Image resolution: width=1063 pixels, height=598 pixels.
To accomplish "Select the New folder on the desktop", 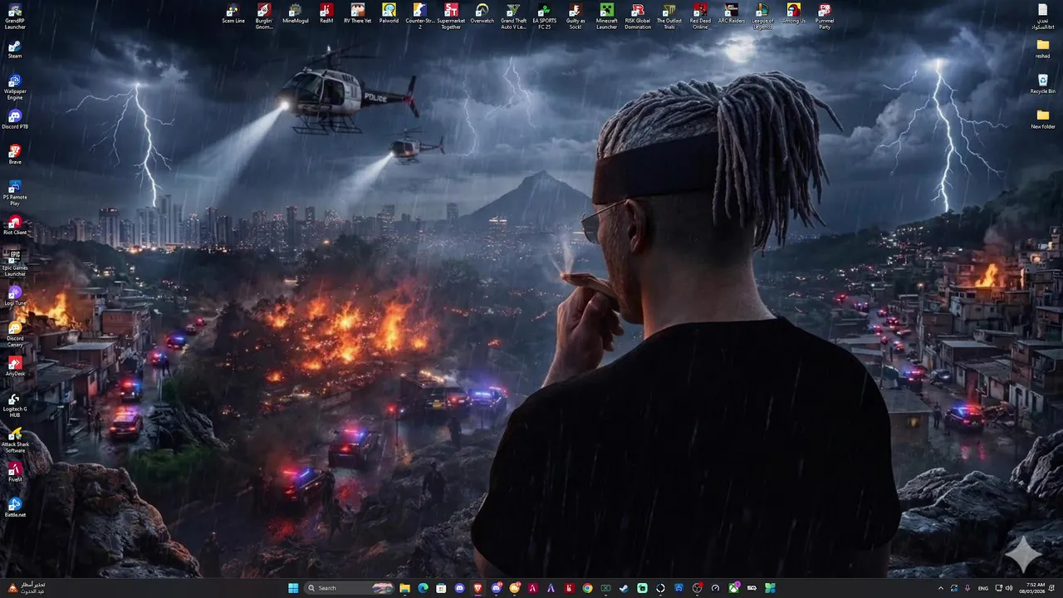I will tap(1043, 119).
